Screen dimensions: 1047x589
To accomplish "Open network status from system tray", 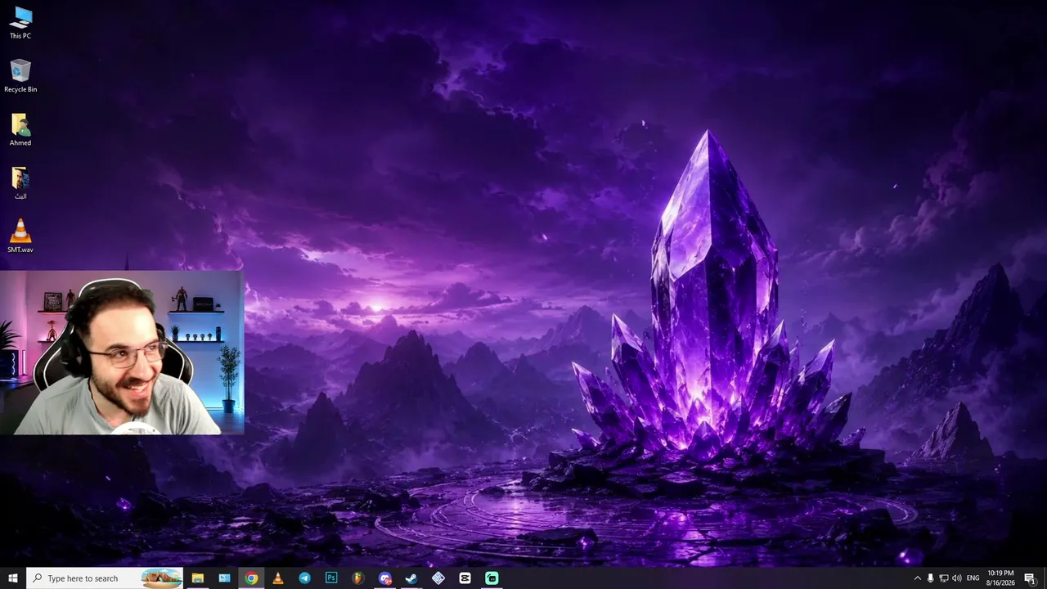I will coord(943,578).
